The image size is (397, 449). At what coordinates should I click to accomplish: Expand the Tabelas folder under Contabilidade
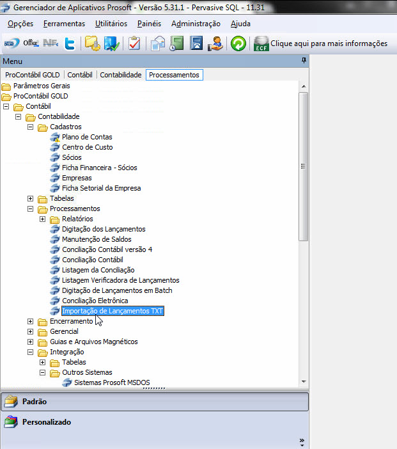point(31,198)
